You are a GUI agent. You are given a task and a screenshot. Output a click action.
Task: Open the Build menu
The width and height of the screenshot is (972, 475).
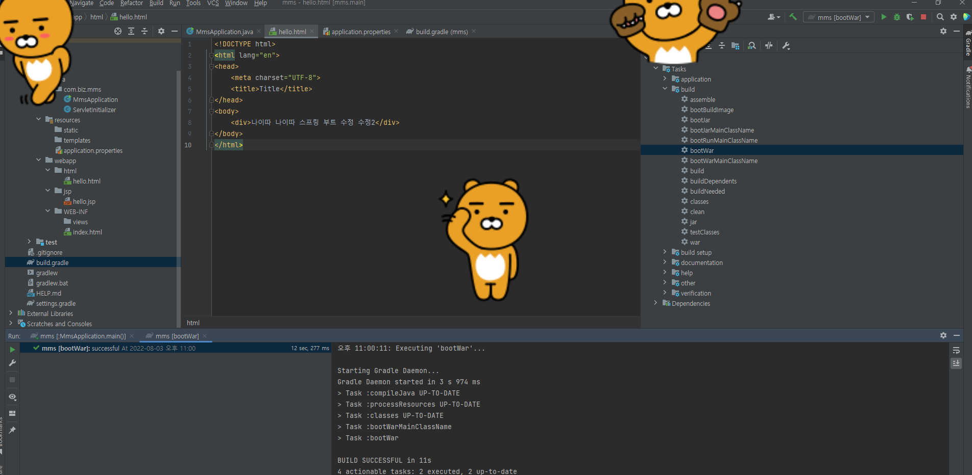coord(156,3)
